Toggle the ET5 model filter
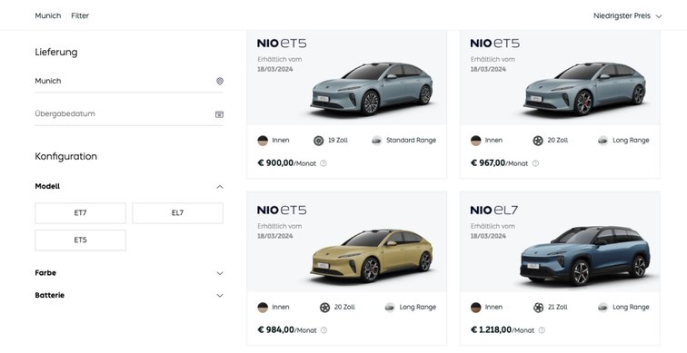Viewport: 687px width, 353px height. [80, 240]
